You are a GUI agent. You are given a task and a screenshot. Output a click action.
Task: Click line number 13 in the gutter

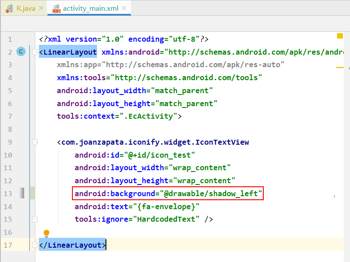click(x=8, y=193)
